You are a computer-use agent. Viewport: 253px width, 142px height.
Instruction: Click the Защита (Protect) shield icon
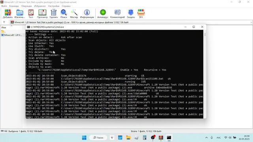131,13
